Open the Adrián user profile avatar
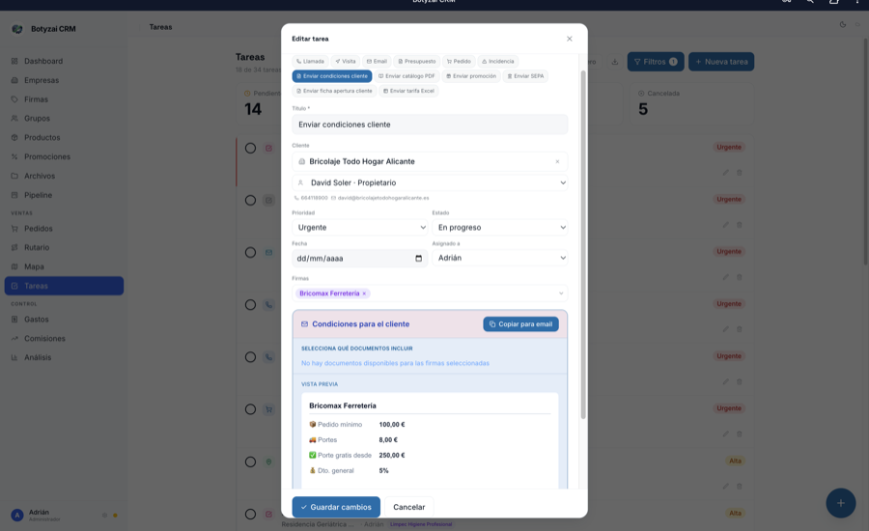Viewport: 869px width, 531px height. pos(17,515)
